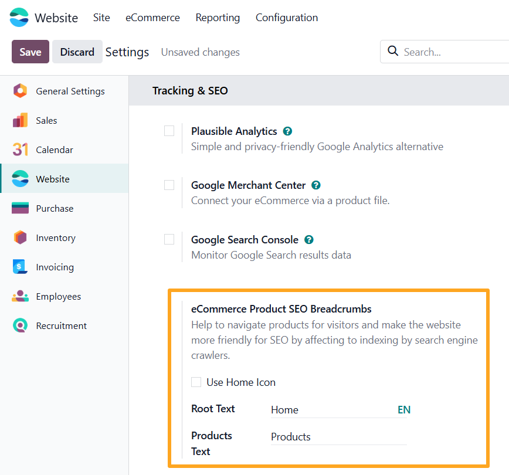This screenshot has width=509, height=475.
Task: Open the eCommerce menu
Action: click(152, 18)
